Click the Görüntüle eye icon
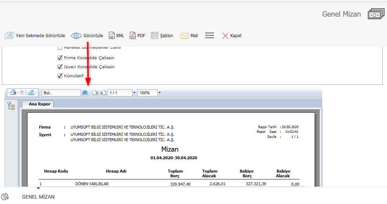The image size is (387, 204). [76, 36]
